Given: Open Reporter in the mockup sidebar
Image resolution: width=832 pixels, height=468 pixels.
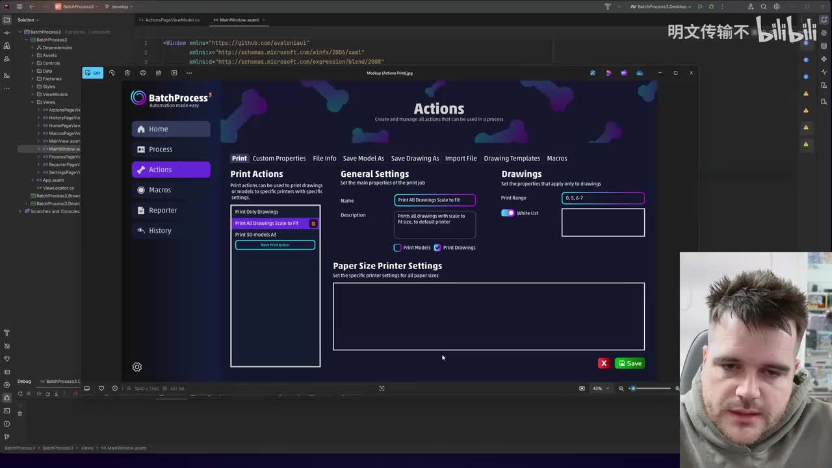Looking at the screenshot, I should coord(171,210).
